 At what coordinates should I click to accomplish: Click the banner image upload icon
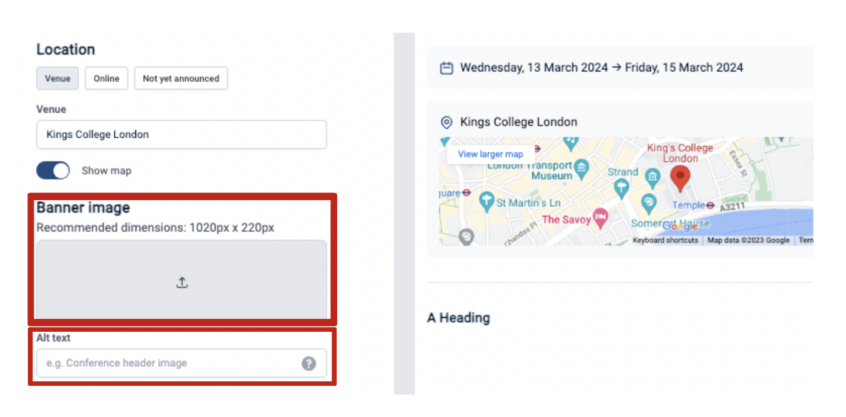click(x=182, y=283)
